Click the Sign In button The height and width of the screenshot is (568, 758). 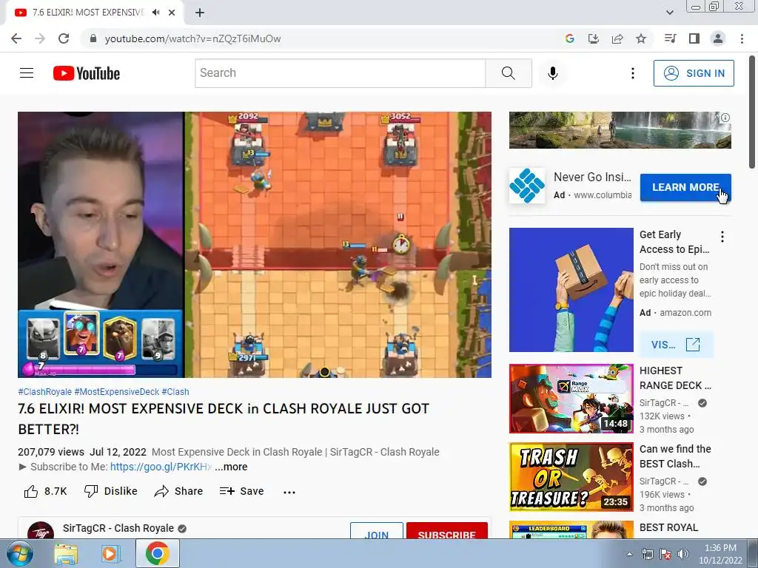(694, 73)
